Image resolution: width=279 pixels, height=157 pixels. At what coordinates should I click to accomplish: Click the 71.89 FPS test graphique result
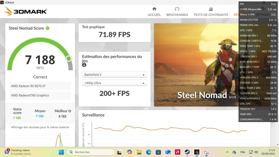click(x=114, y=35)
